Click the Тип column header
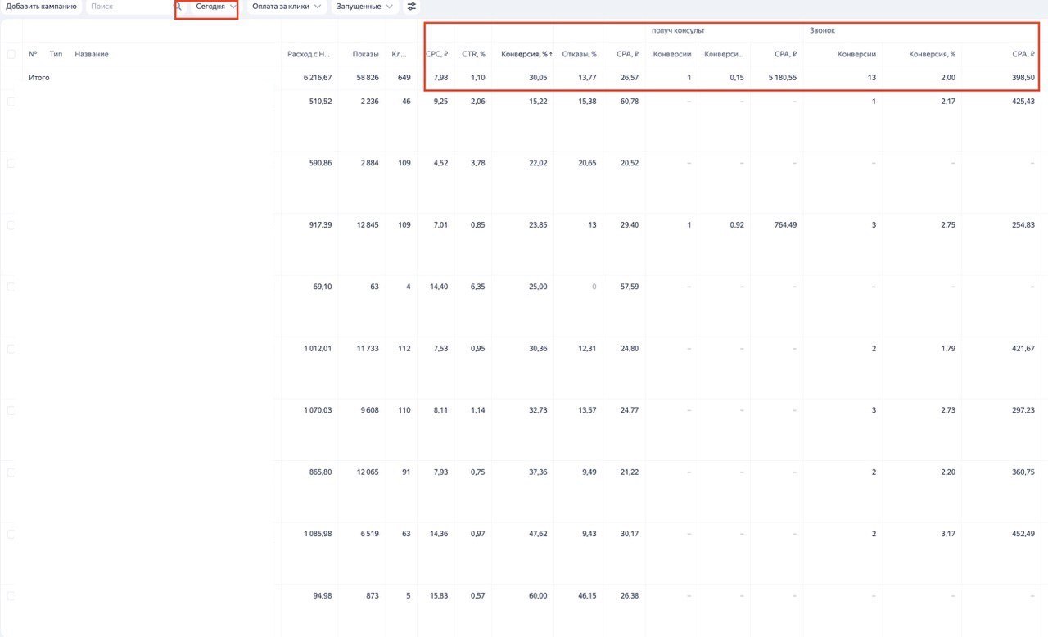Screen dimensions: 1048x637 (56, 54)
